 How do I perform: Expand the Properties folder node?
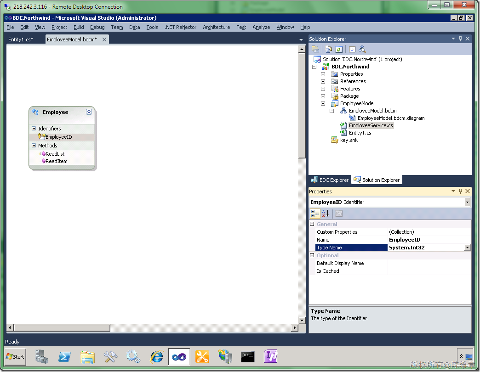click(323, 74)
